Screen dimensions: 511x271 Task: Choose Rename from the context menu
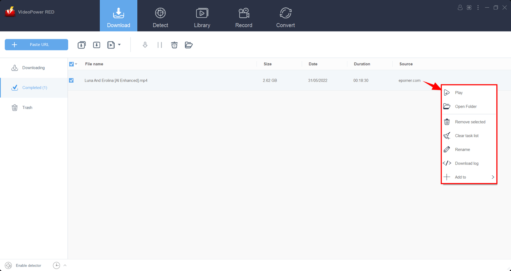tap(469, 150)
